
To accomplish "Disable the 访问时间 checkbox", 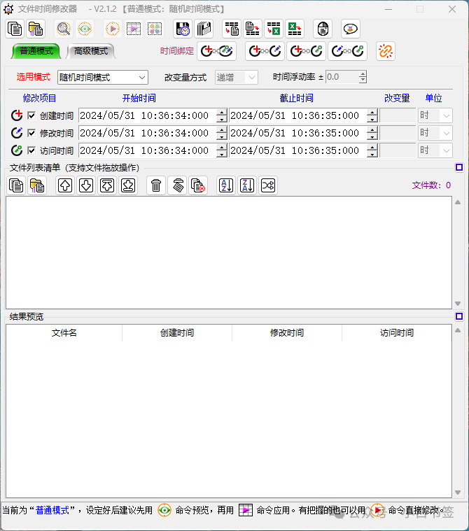I will [31, 150].
